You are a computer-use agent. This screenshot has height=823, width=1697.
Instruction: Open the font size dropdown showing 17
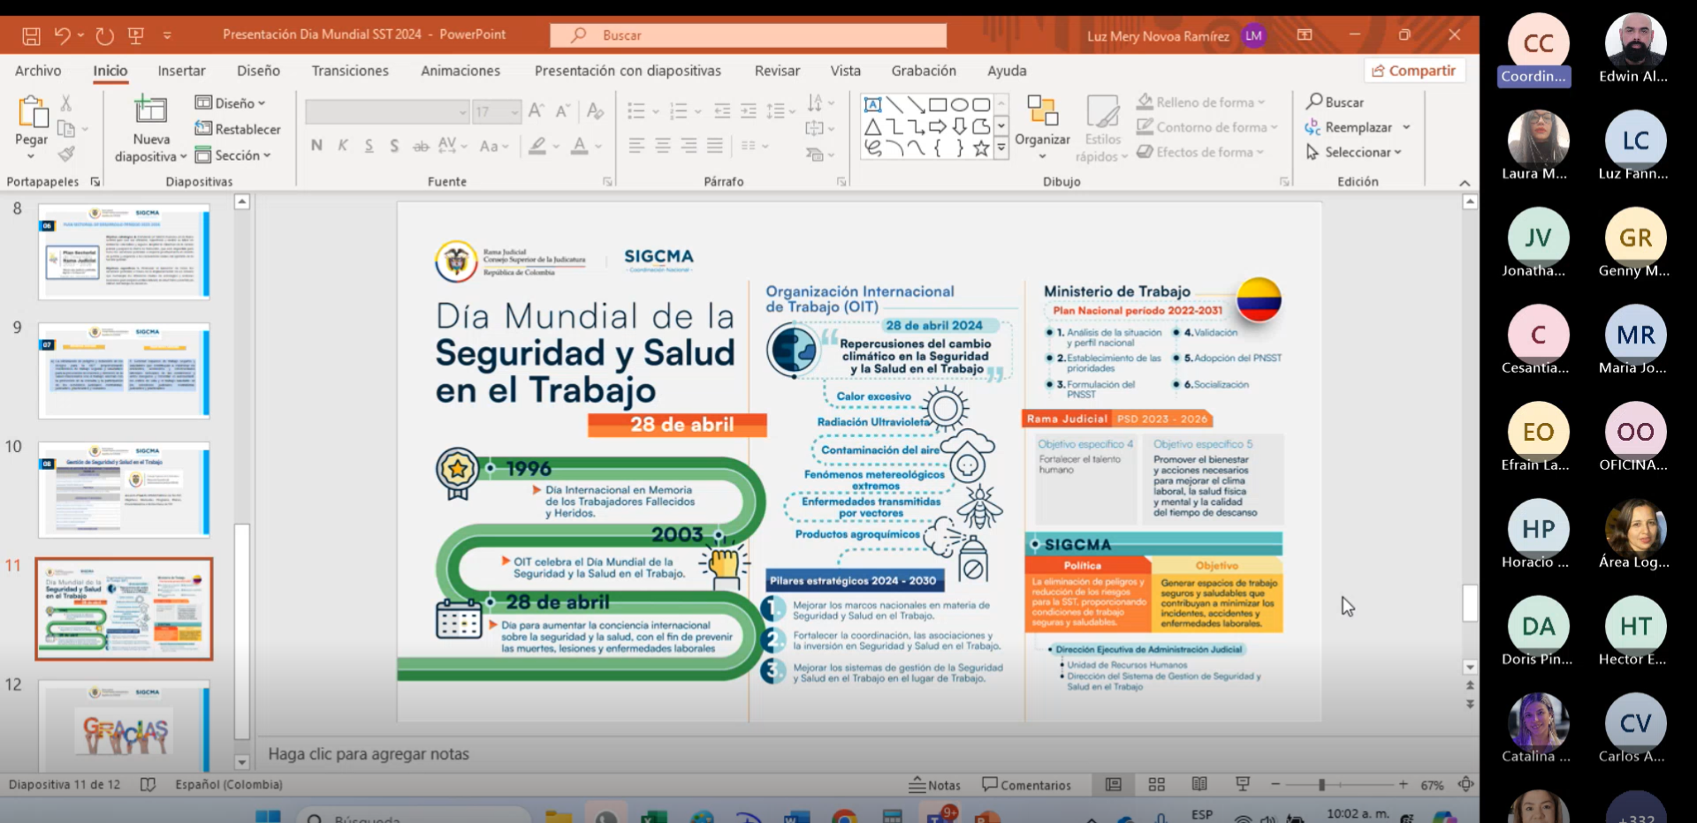(497, 112)
